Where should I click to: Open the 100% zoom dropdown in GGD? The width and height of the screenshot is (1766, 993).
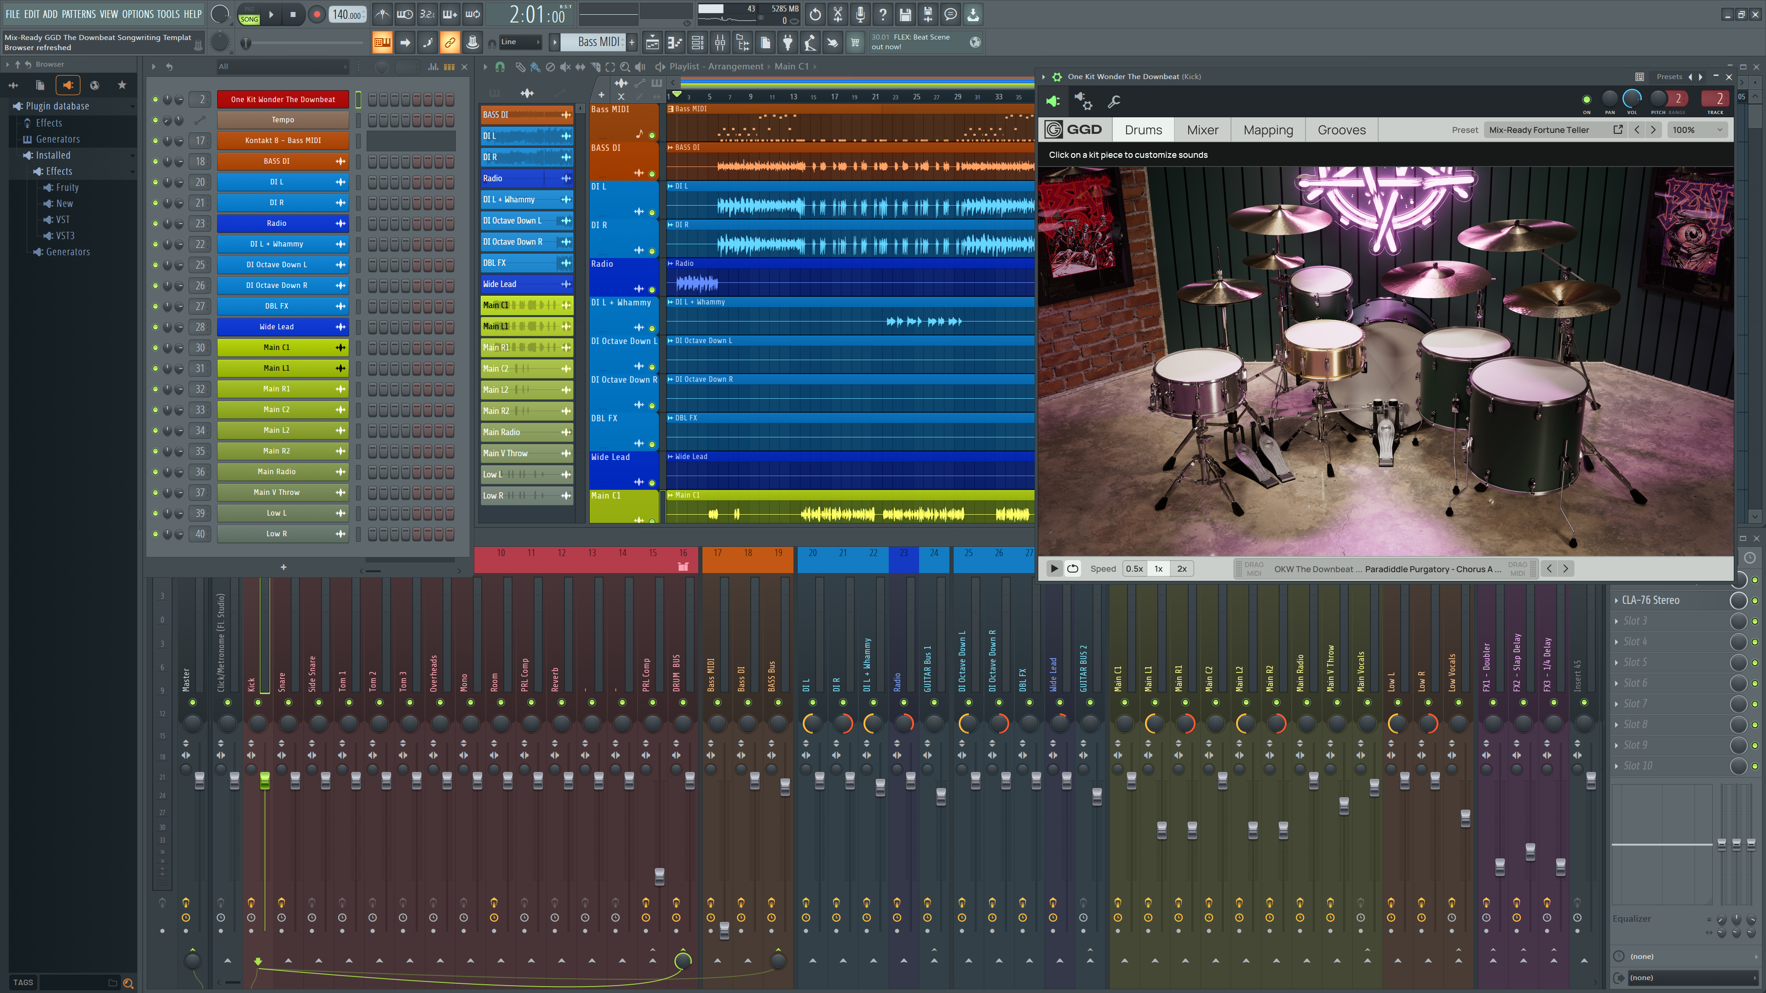tap(1697, 130)
